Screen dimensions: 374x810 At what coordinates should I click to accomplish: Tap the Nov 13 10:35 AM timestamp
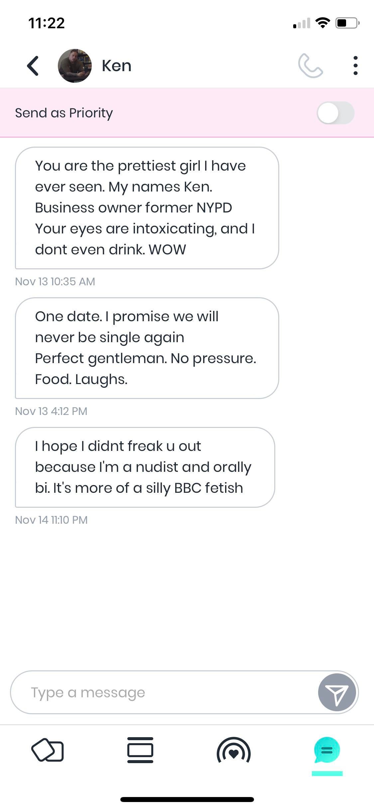click(55, 282)
